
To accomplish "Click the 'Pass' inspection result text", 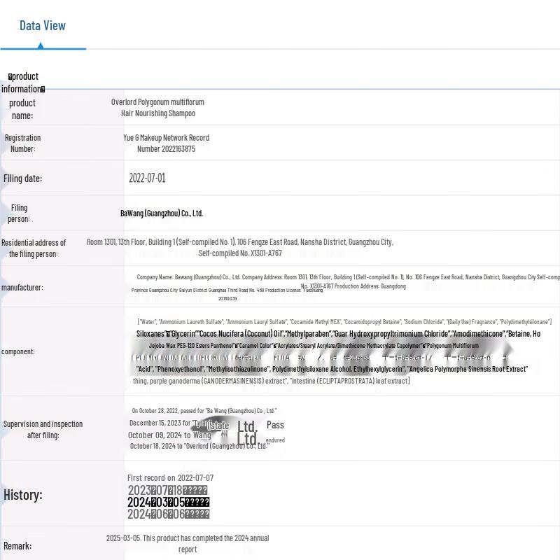I will [x=275, y=425].
